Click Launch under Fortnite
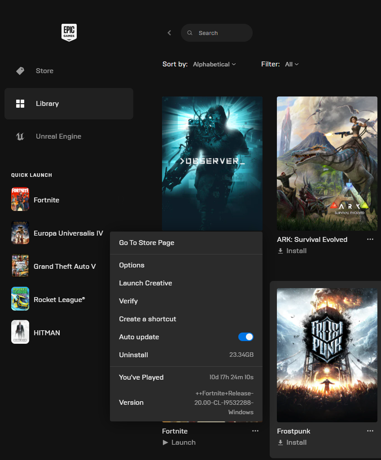This screenshot has height=460, width=381. (183, 442)
